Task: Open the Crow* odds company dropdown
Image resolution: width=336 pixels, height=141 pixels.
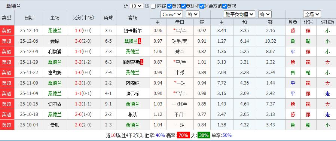Action: point(172,14)
